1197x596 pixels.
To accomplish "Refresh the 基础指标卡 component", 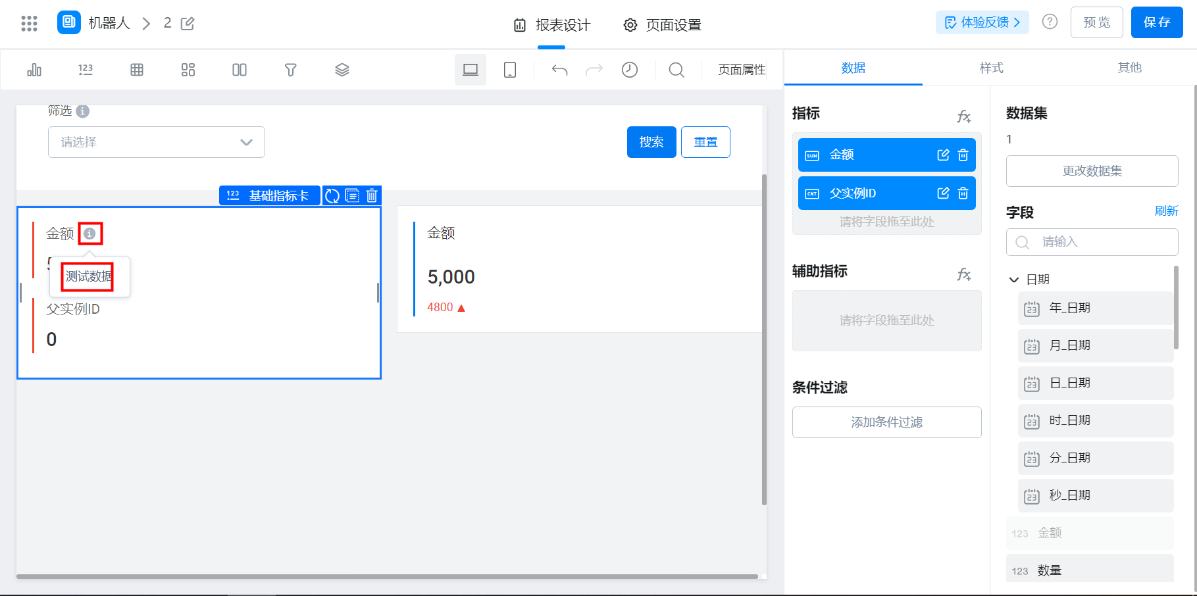I will click(332, 195).
